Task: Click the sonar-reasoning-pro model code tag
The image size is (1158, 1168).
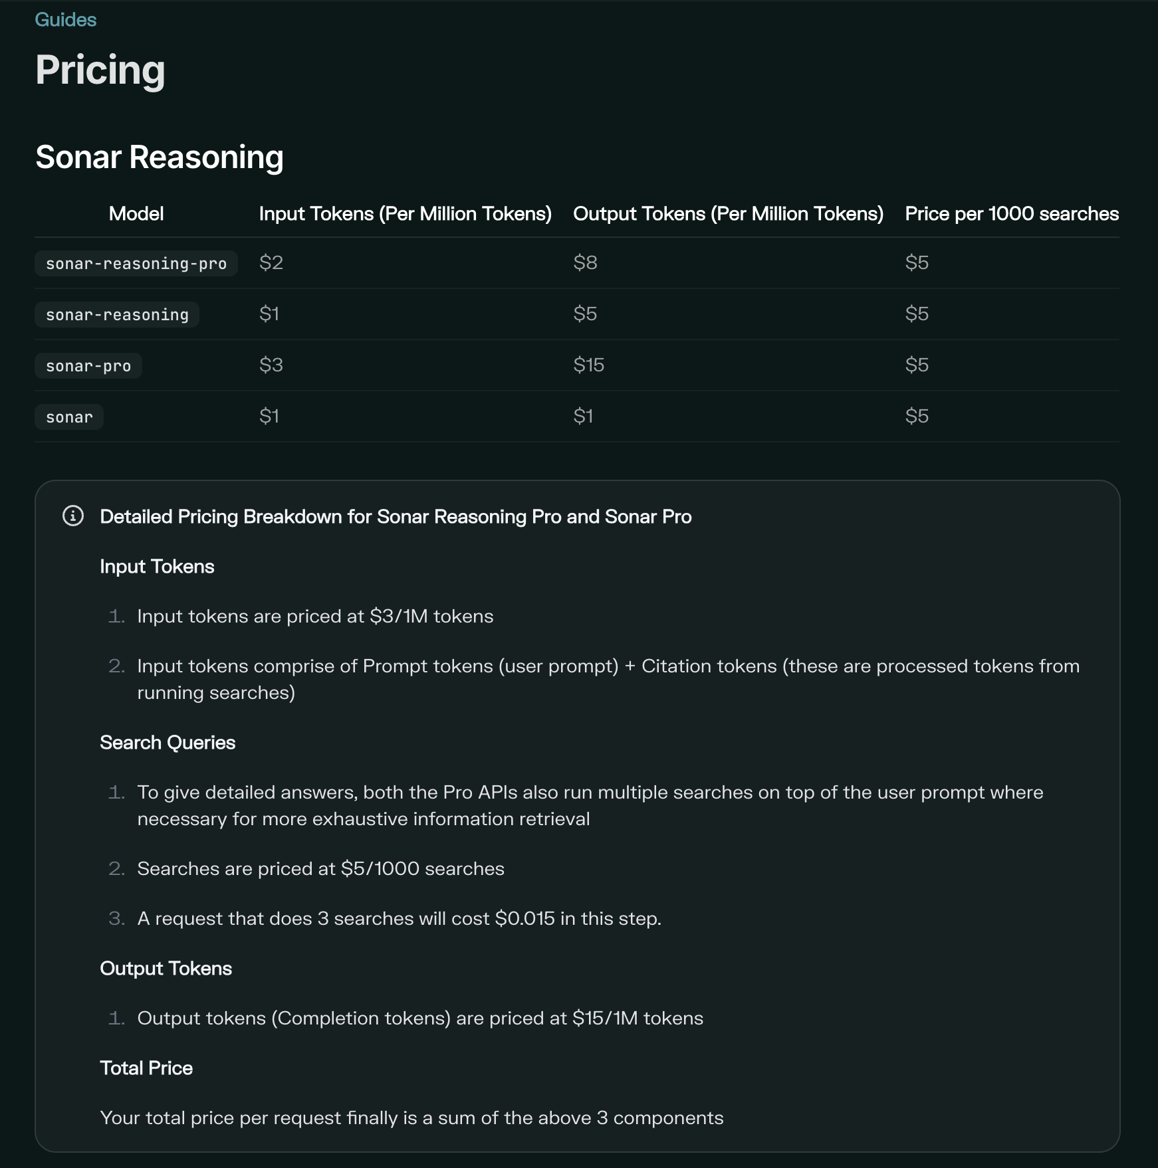Action: [x=136, y=264]
